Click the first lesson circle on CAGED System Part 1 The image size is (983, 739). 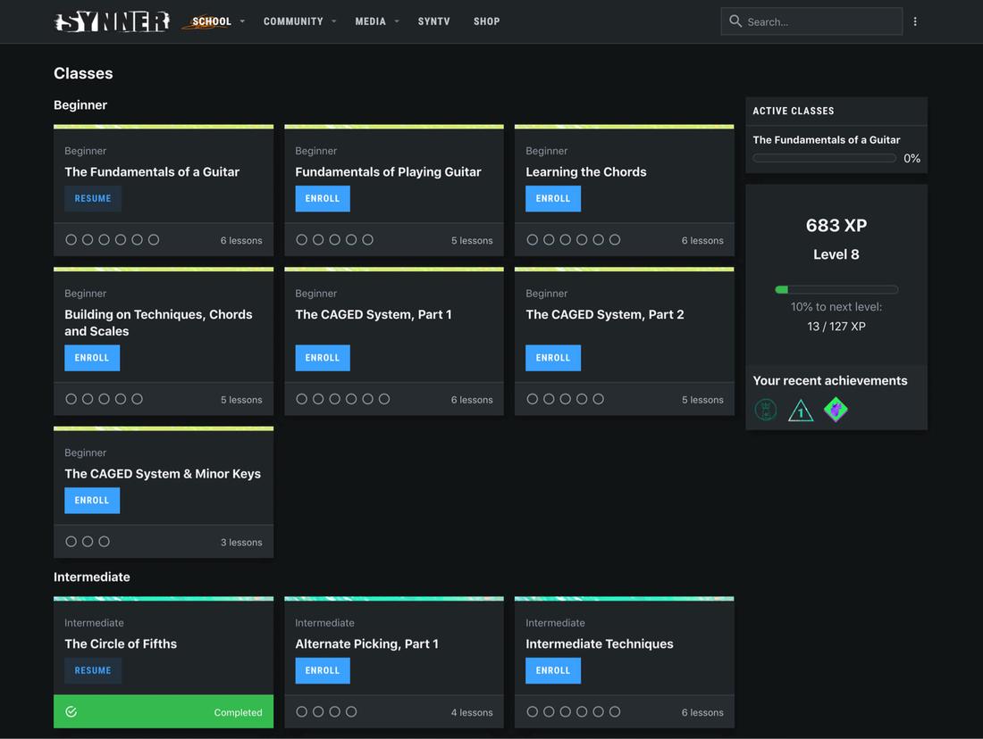click(x=302, y=399)
